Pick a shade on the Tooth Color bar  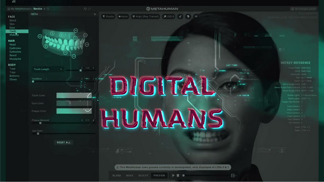(x=74, y=95)
